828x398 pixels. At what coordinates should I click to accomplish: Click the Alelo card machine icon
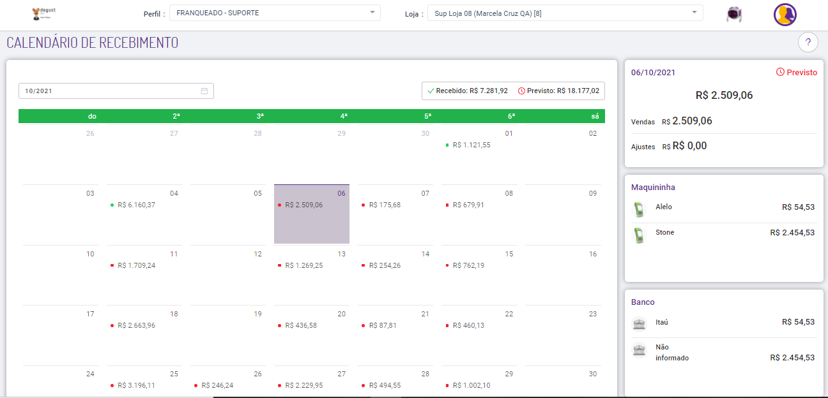(x=638, y=210)
